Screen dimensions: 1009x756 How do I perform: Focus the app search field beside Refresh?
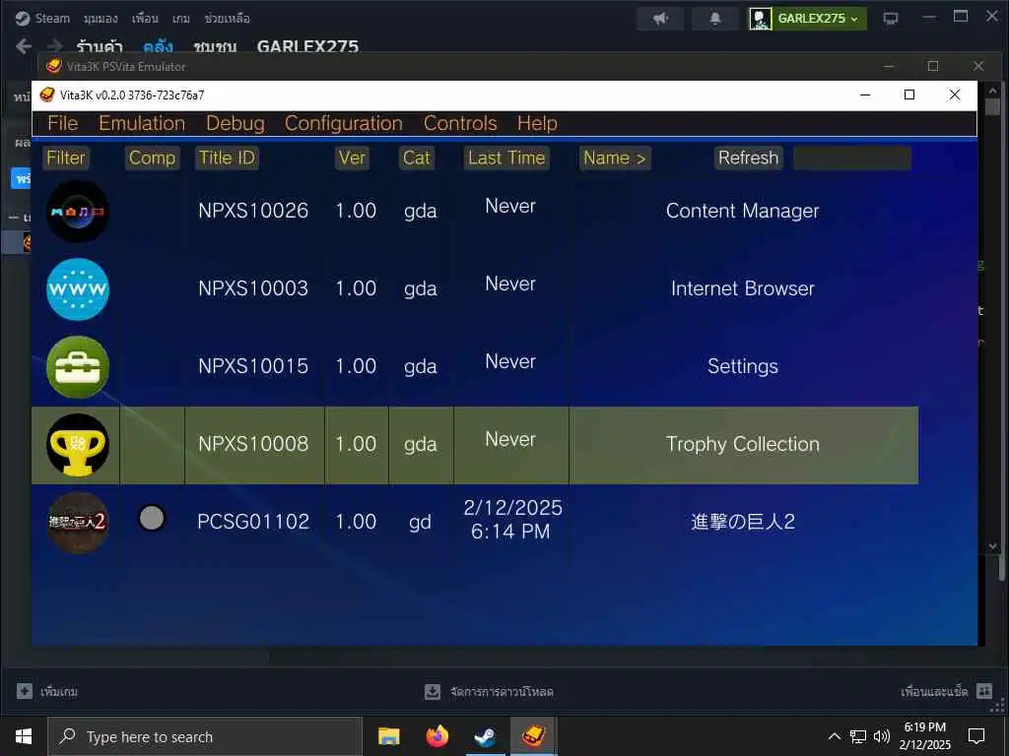(x=852, y=158)
